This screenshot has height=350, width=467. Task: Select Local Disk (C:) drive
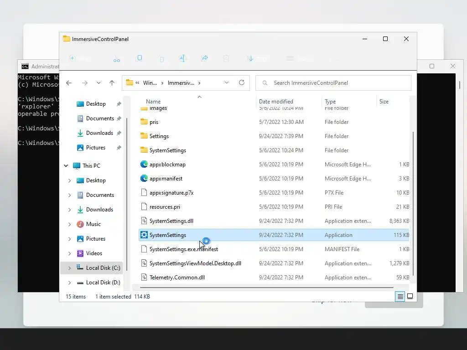point(103,268)
